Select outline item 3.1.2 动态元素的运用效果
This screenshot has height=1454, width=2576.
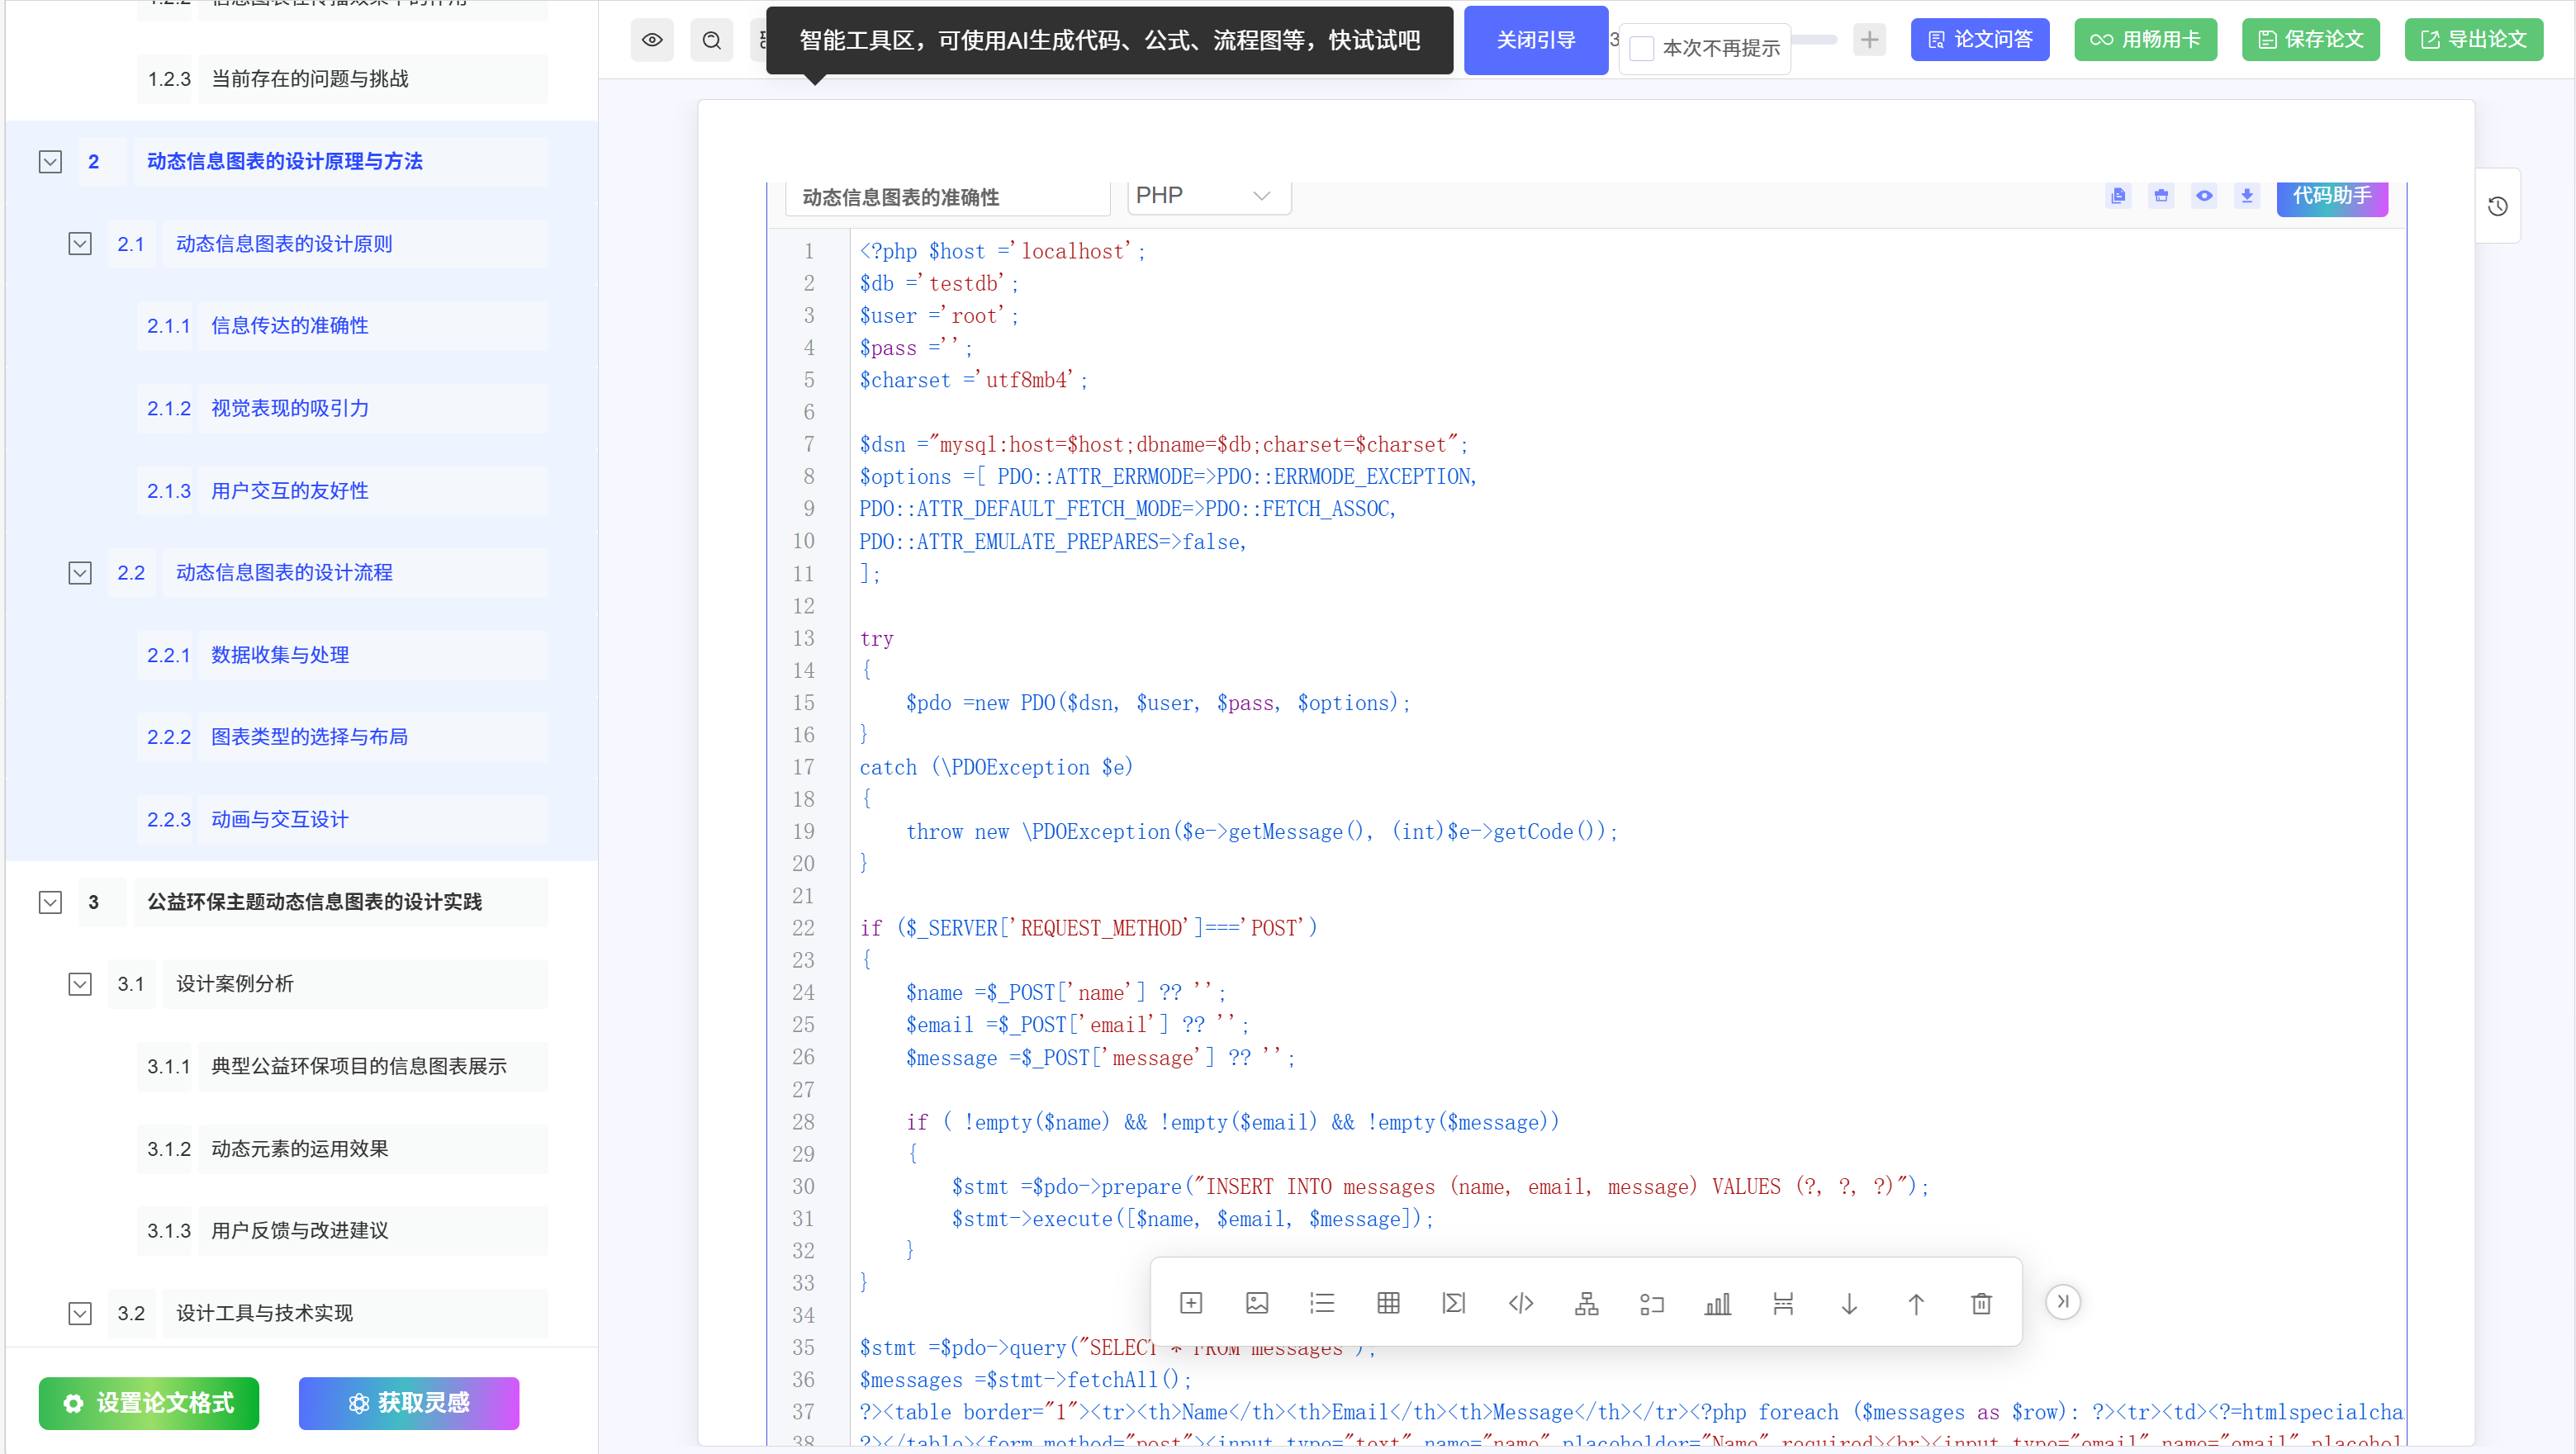point(299,1149)
